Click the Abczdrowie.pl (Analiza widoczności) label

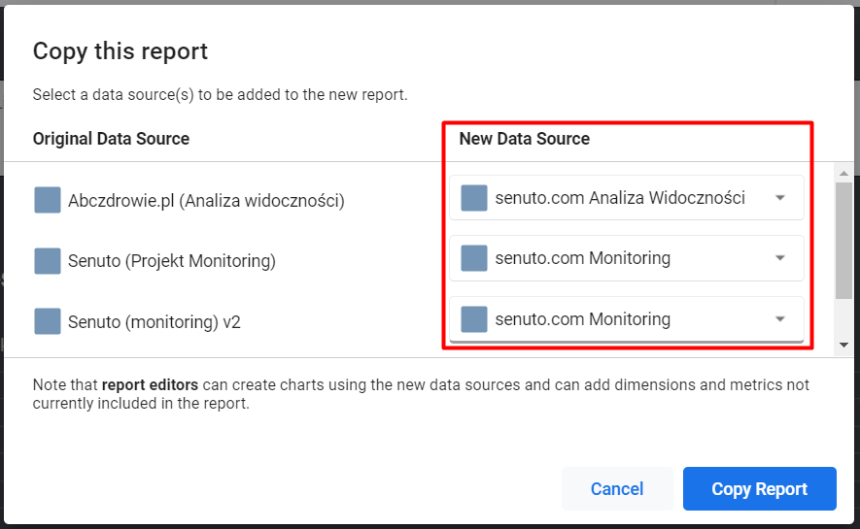click(x=206, y=201)
